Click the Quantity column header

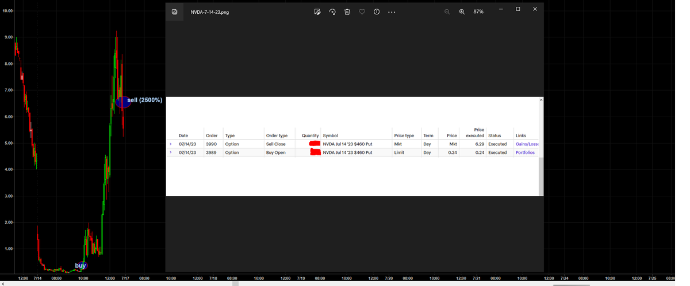(x=310, y=136)
